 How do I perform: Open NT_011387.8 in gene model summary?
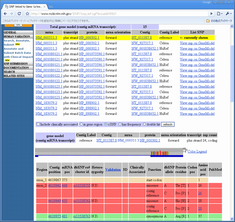tap(106, 140)
